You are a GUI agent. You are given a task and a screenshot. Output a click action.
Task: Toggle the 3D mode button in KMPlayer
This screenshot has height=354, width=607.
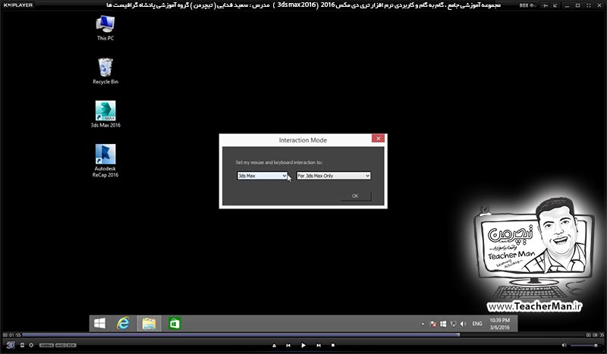pos(11,345)
